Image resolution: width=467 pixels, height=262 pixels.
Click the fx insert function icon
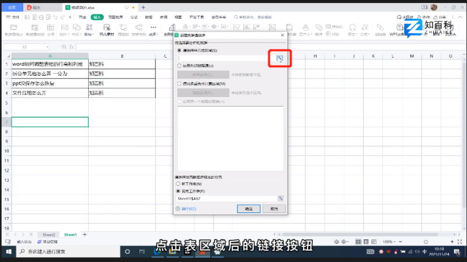pos(71,47)
